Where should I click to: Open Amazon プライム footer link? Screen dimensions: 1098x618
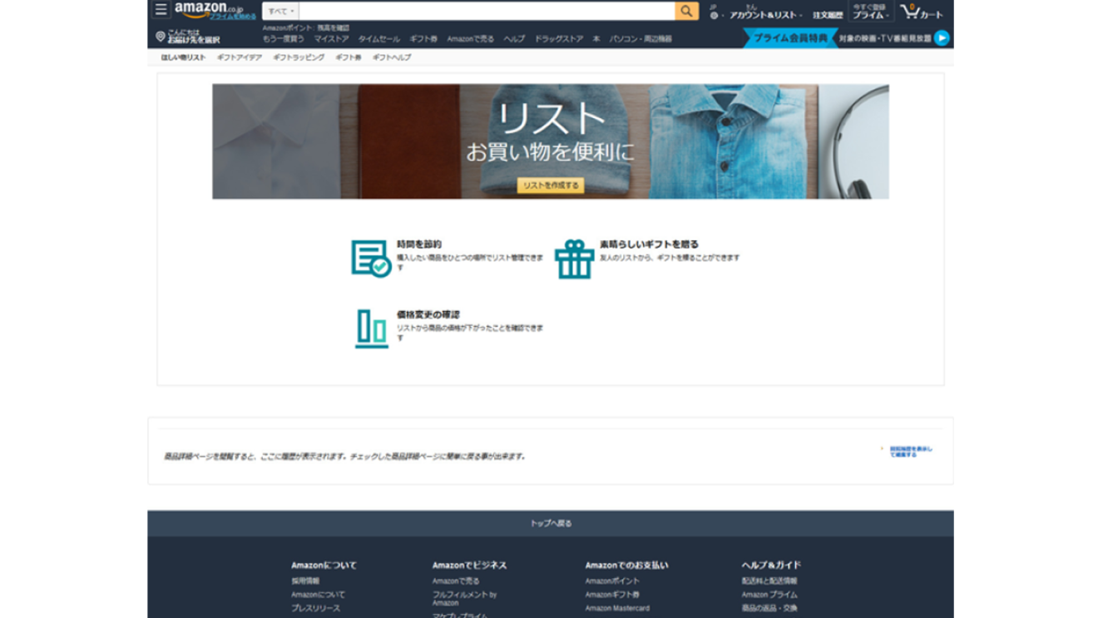click(x=769, y=595)
